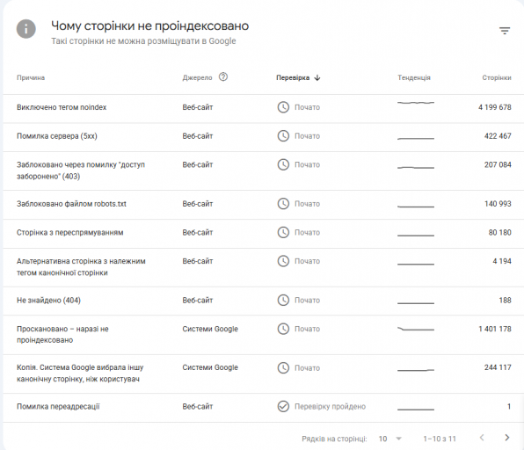Viewport: 524px width, 450px height.
Task: Go to previous page with left chevron
Action: click(482, 438)
